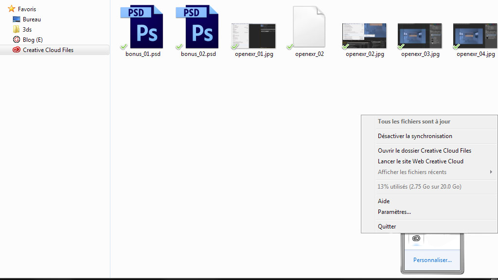498x280 pixels.
Task: Click the sync checkmark on openexr_01.jpg
Action: [x=235, y=47]
